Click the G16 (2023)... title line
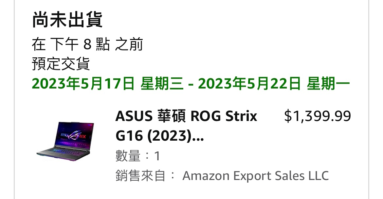This screenshot has height=199, width=383. coord(159,136)
